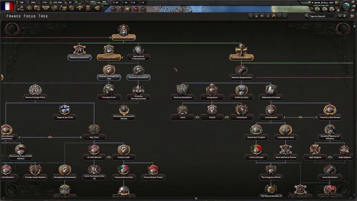Select the Compensate Italy focus

286,133
